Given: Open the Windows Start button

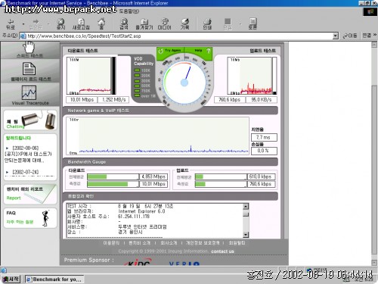Looking at the screenshot, I should point(11,279).
